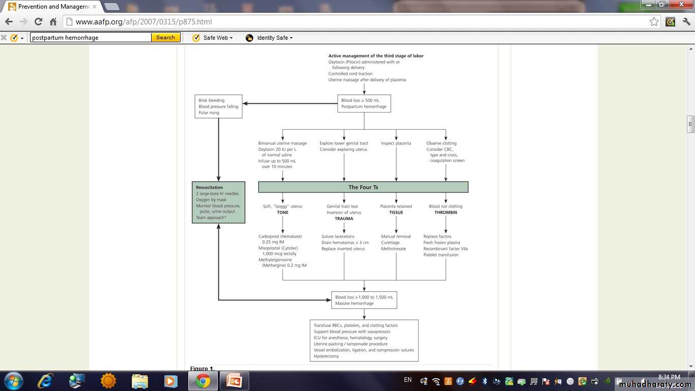Image resolution: width=695 pixels, height=391 pixels.
Task: Close the Prevention and Management tab
Action: point(94,7)
